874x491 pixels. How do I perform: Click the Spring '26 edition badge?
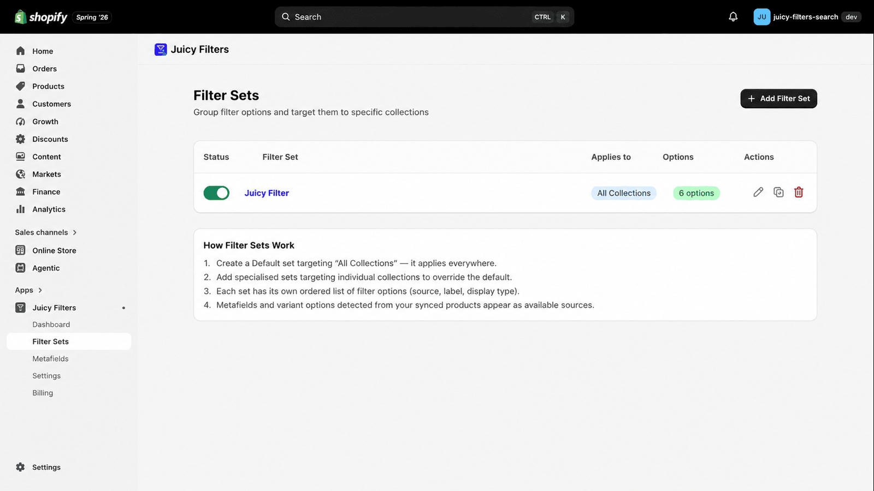(92, 17)
